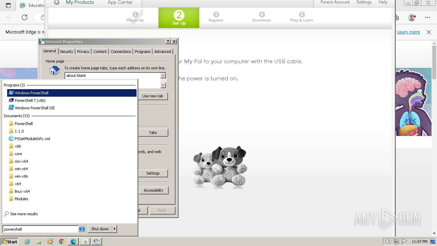Open the 1.1.0 folder result
This screenshot has width=437, height=246.
pyautogui.click(x=72, y=131)
